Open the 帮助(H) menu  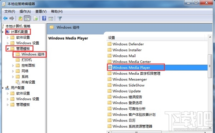pyautogui.click(x=57, y=11)
